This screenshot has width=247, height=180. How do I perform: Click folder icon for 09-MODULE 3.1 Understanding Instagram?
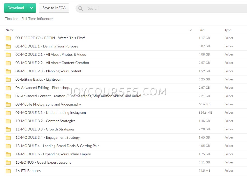(8, 113)
